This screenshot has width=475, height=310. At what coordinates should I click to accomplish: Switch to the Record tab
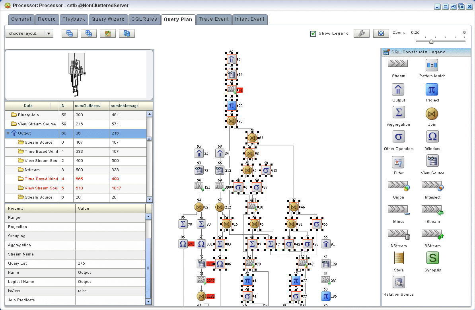[47, 19]
